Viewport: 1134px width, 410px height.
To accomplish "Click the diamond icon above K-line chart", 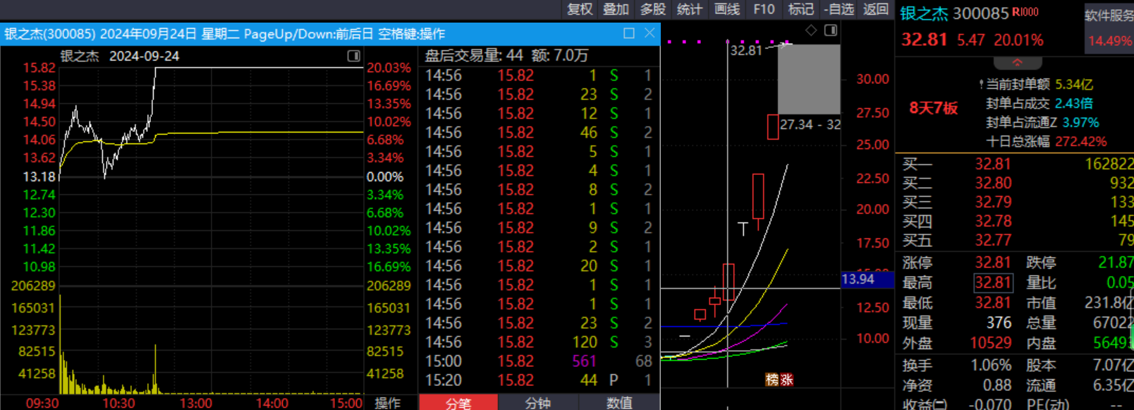I will click(811, 30).
